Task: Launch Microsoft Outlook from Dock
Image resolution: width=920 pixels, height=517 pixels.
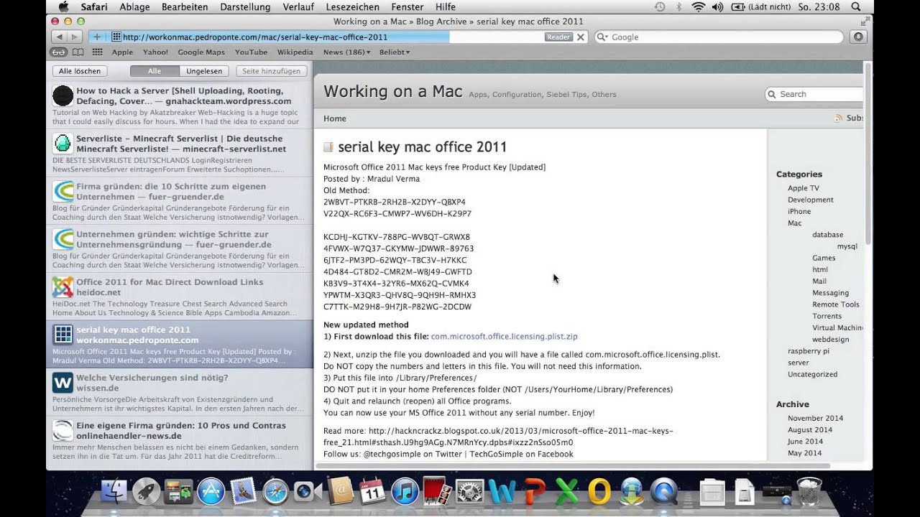Action: (x=599, y=491)
